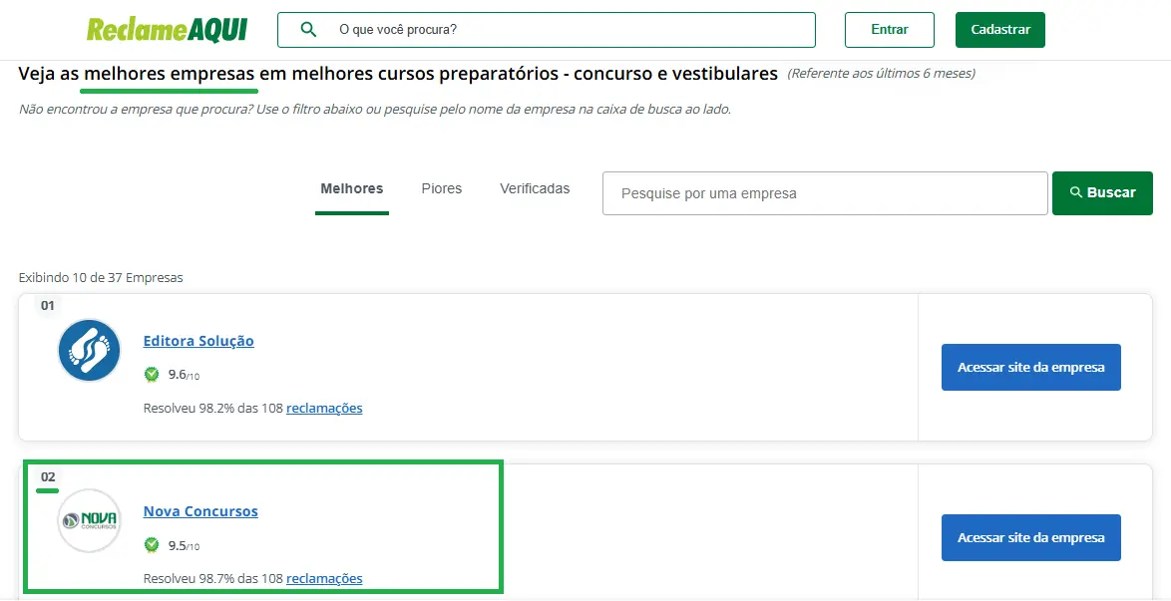Click the 'Pesquise por uma empresa' input
Screen dimensions: 1171x601
[x=824, y=193]
